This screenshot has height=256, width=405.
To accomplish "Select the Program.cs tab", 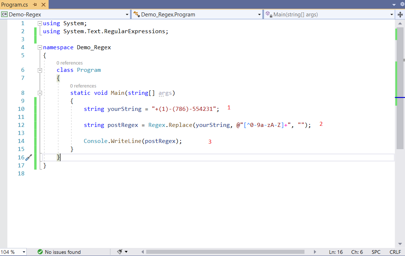I will (x=15, y=5).
